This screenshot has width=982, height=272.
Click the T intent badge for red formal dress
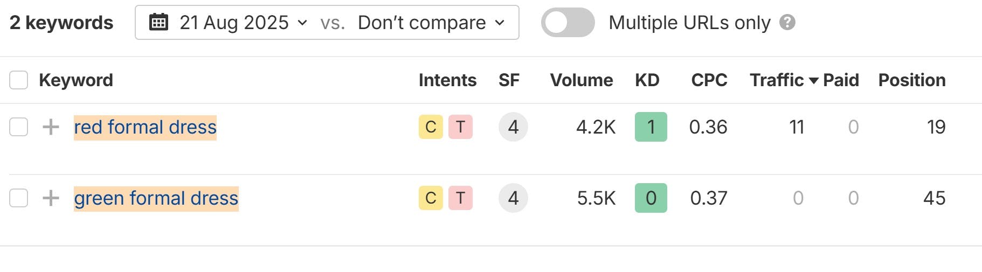[460, 127]
